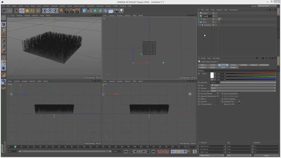Switch to the Shadow tab

254,65
